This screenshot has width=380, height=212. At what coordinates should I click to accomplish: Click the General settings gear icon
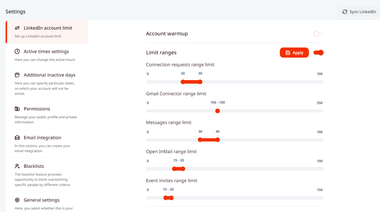[17, 200]
